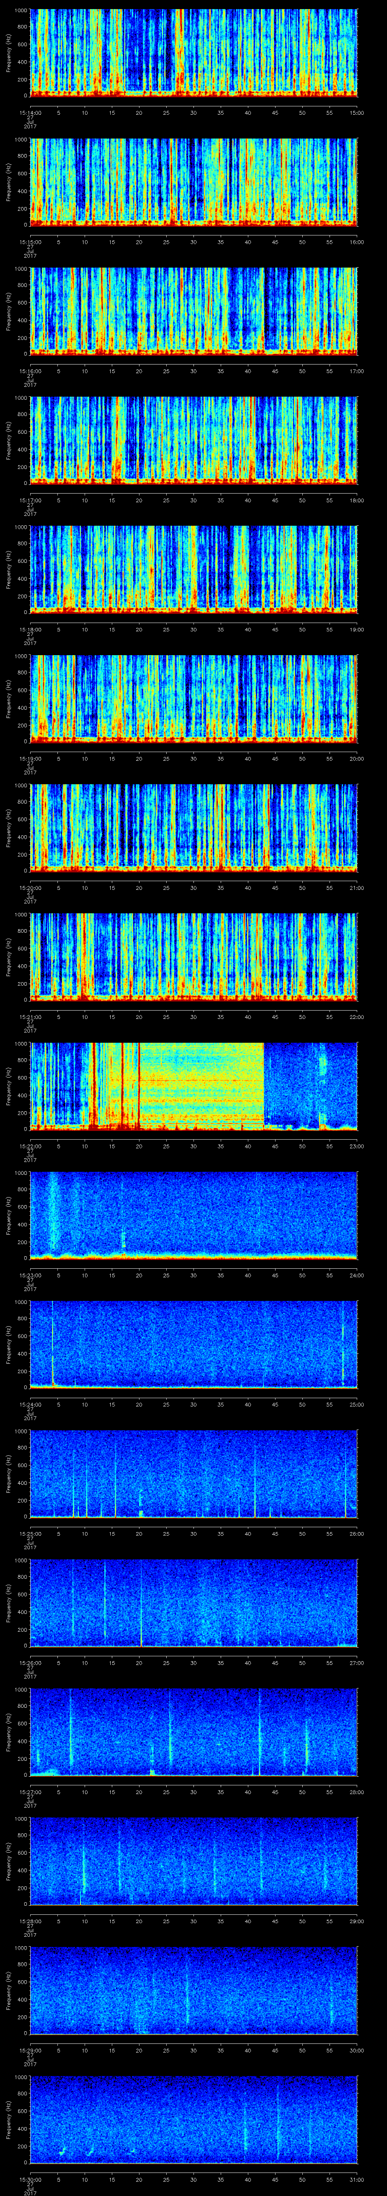Click the 10-second tick under the 15:28:00 spectrogram
This screenshot has height=2196, width=387.
tap(85, 1922)
